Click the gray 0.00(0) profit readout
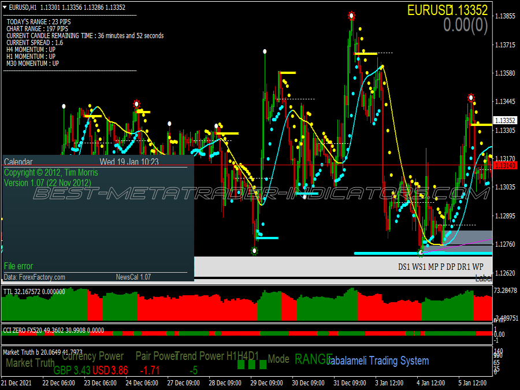This screenshot has height=390, width=520. coord(466,25)
